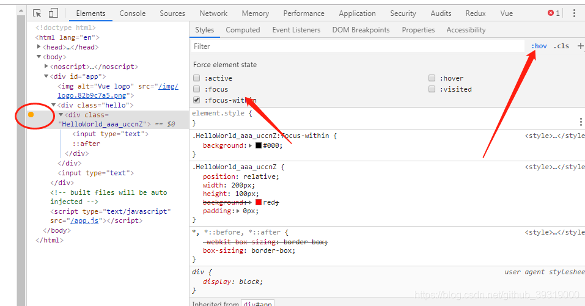Click the position: relative declaration
This screenshot has width=585, height=306.
[241, 177]
